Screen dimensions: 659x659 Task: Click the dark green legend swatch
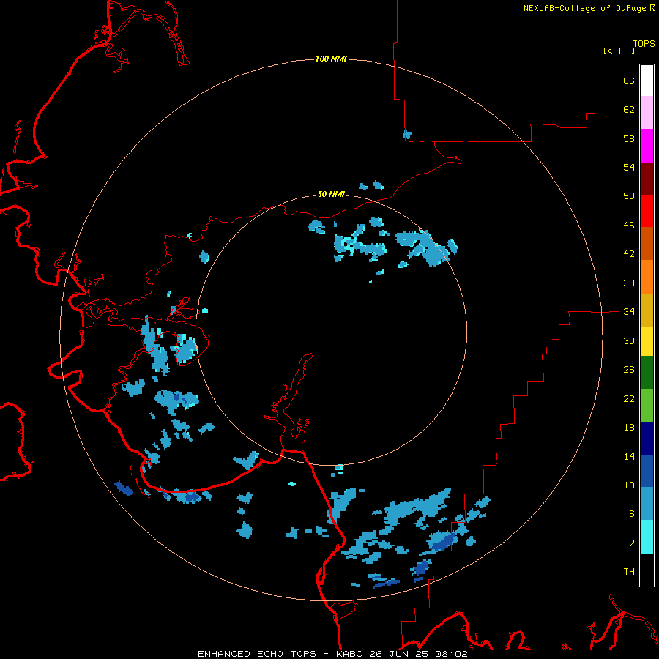pyautogui.click(x=647, y=373)
